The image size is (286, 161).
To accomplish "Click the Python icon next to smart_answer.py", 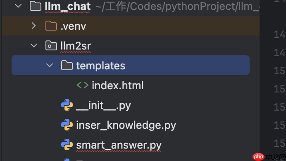I will tap(67, 144).
